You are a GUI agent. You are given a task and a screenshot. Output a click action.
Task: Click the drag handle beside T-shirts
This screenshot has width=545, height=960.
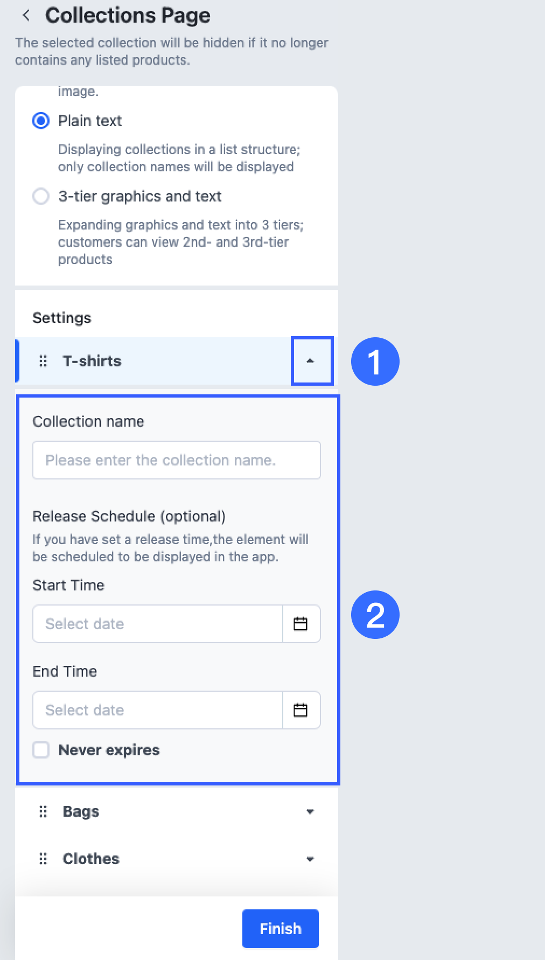(43, 361)
